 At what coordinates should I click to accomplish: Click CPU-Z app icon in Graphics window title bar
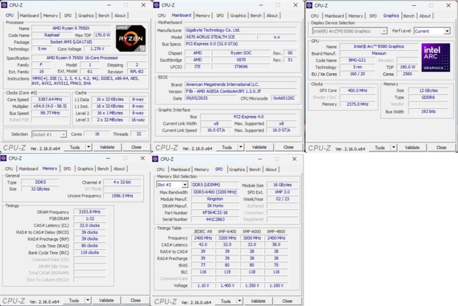pos(310,5)
